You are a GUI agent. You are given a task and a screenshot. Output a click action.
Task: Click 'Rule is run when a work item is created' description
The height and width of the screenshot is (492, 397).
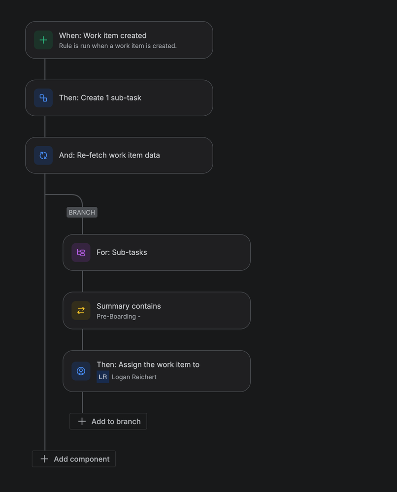[118, 46]
